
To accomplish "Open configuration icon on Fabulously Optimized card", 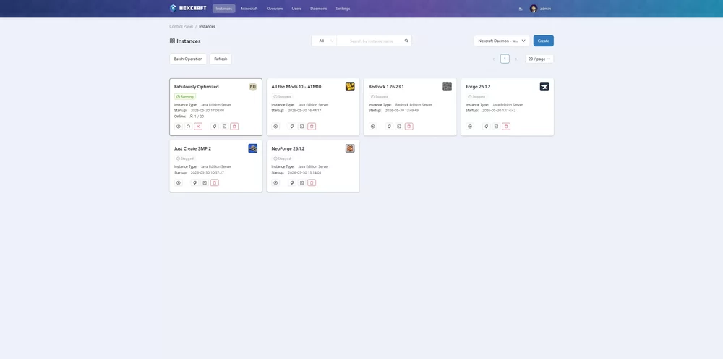I will 215,127.
